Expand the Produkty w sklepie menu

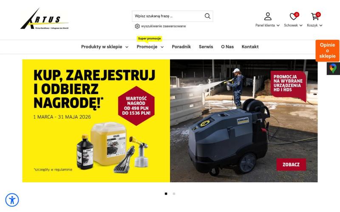(105, 47)
